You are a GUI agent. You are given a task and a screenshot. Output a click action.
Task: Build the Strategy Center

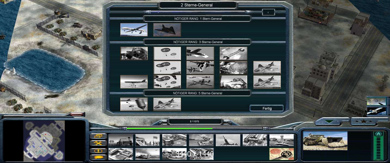121,154
